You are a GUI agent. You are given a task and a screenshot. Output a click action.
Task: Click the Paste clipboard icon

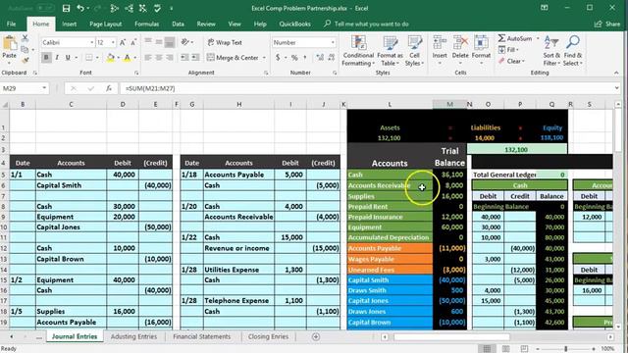click(10, 43)
